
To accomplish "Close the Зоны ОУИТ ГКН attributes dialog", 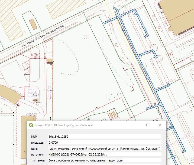I will pos(160,125).
